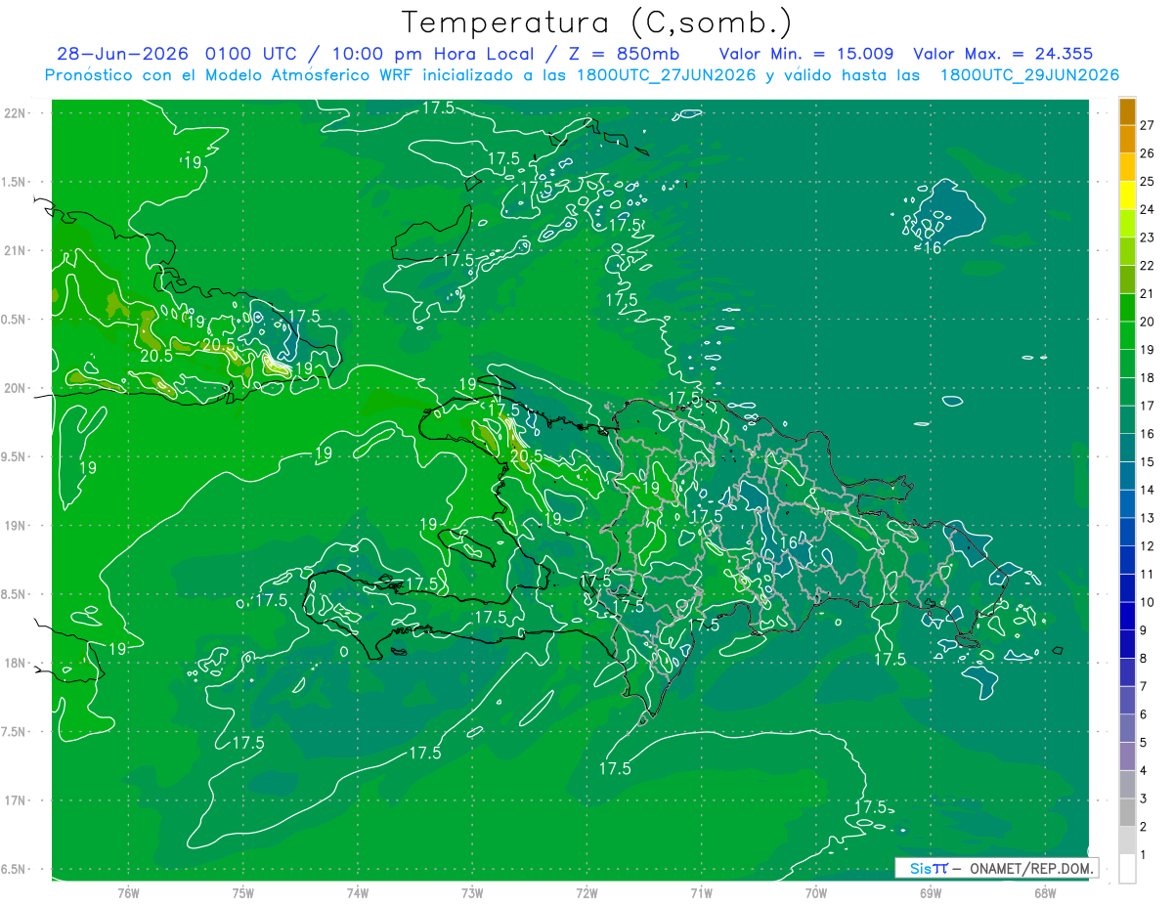The image size is (1173, 906).
Task: Click the "21N" latitude axis label
Action: (15, 251)
